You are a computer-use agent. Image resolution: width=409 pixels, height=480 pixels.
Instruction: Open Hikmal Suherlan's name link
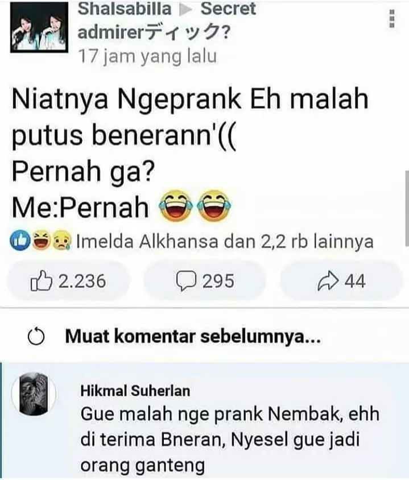(135, 391)
